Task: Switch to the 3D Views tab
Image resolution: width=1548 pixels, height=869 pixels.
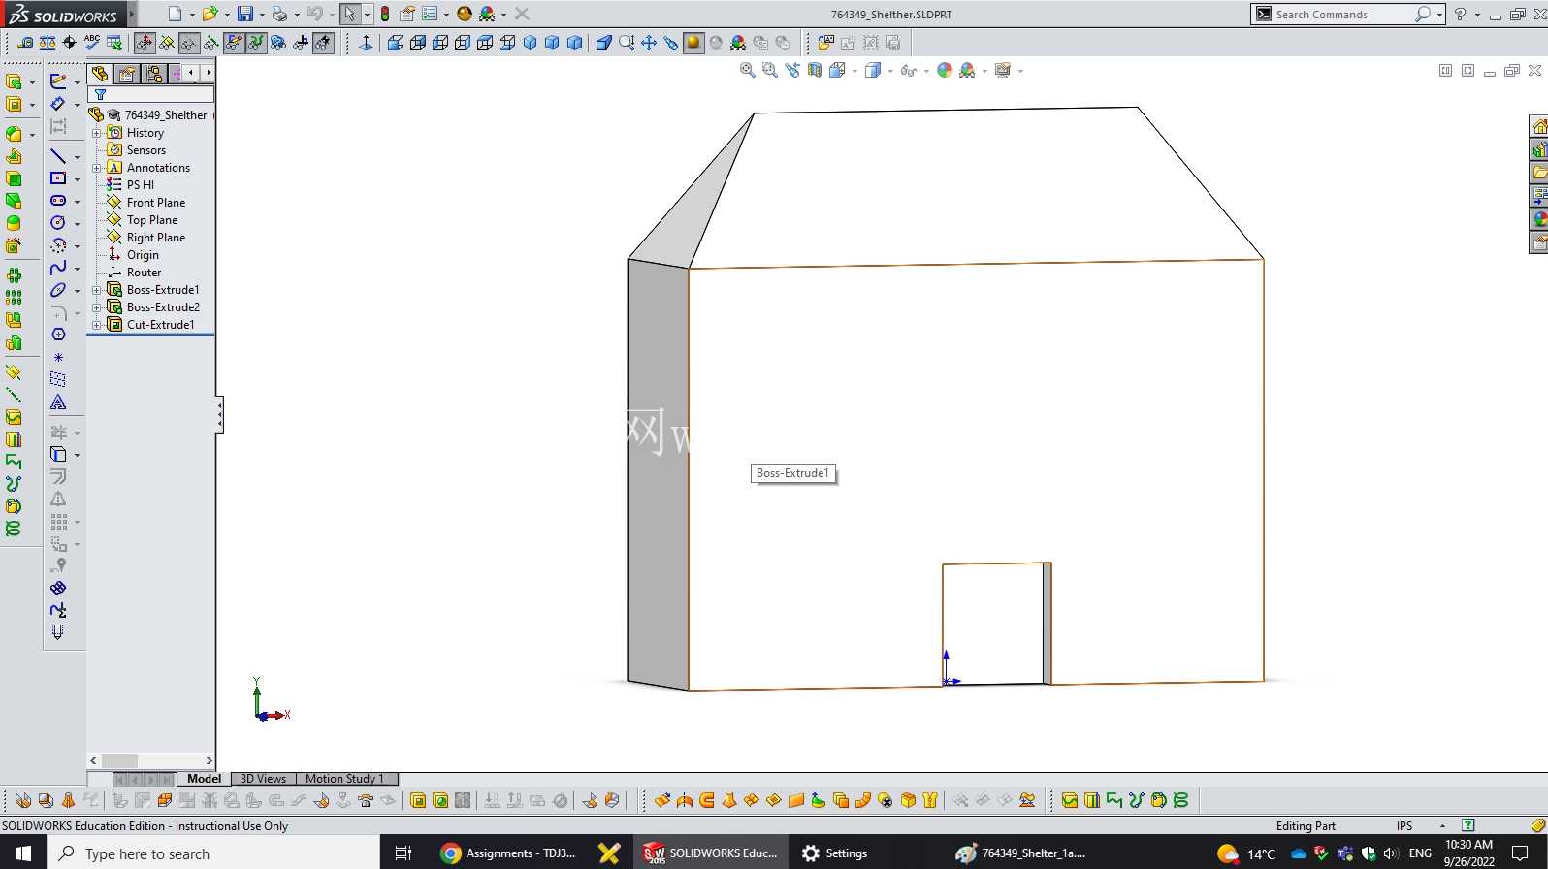Action: (263, 779)
